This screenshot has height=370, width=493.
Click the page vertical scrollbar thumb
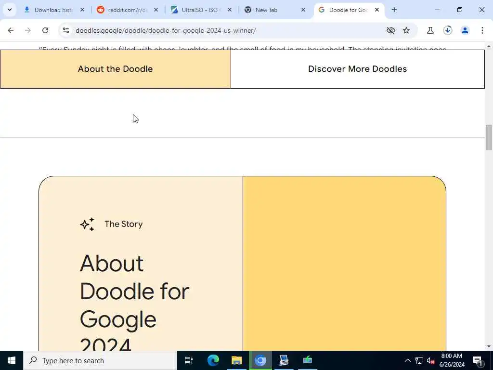(x=489, y=137)
